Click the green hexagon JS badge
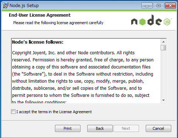The height and width of the screenshot is (138, 178). pyautogui.click(x=167, y=22)
